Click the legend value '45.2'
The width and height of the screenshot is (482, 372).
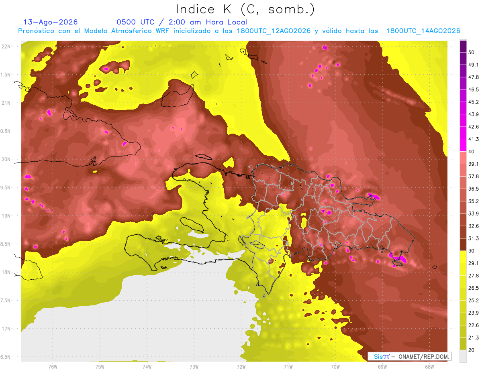473,102
